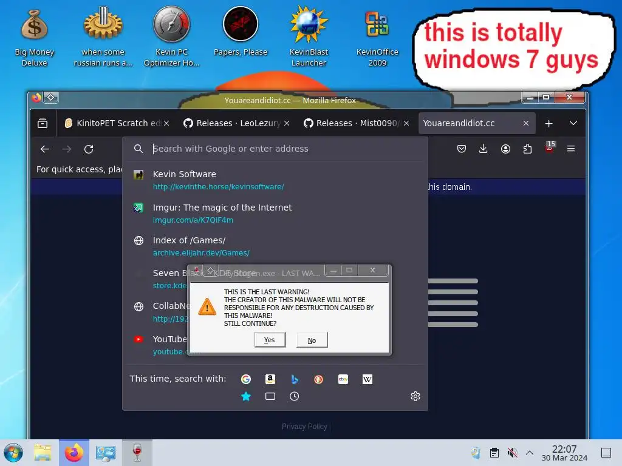Viewport: 622px width, 466px height.
Task: Open system settings icon in taskbar
Action: [x=106, y=453]
